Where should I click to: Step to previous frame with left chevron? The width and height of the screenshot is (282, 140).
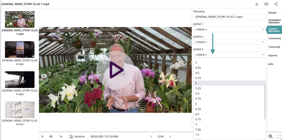151,136
